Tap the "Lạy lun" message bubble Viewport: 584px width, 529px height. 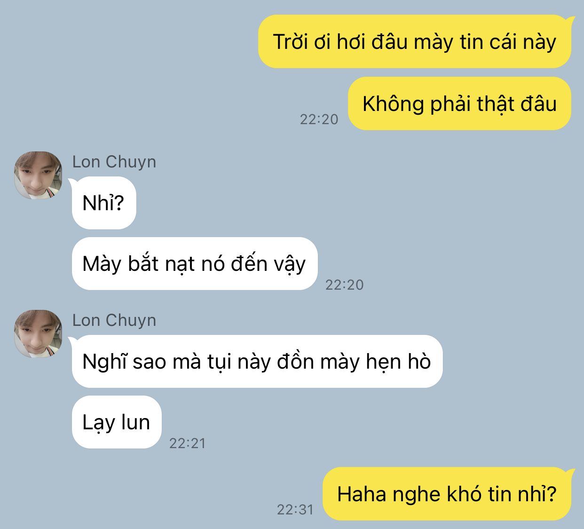pos(117,422)
